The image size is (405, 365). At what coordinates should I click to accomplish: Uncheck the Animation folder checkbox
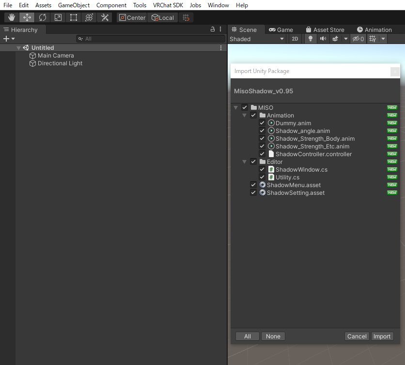253,115
